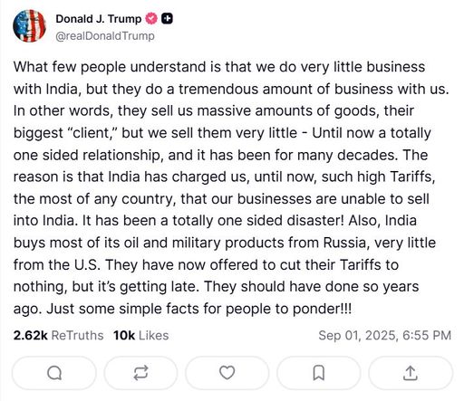Screen dimensions: 464x401
Task: Open Donald J. Trump display name profile
Action: 99,19
